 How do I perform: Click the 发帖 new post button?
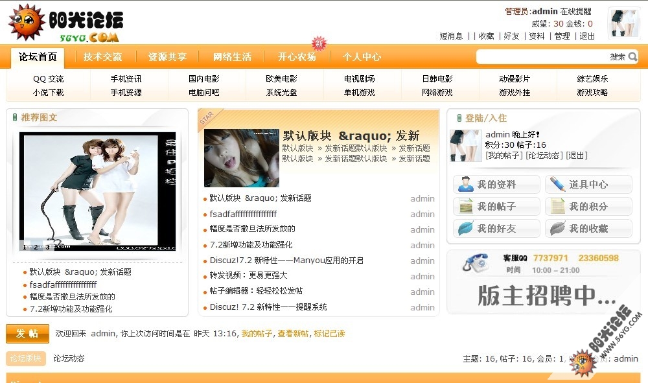pyautogui.click(x=27, y=333)
